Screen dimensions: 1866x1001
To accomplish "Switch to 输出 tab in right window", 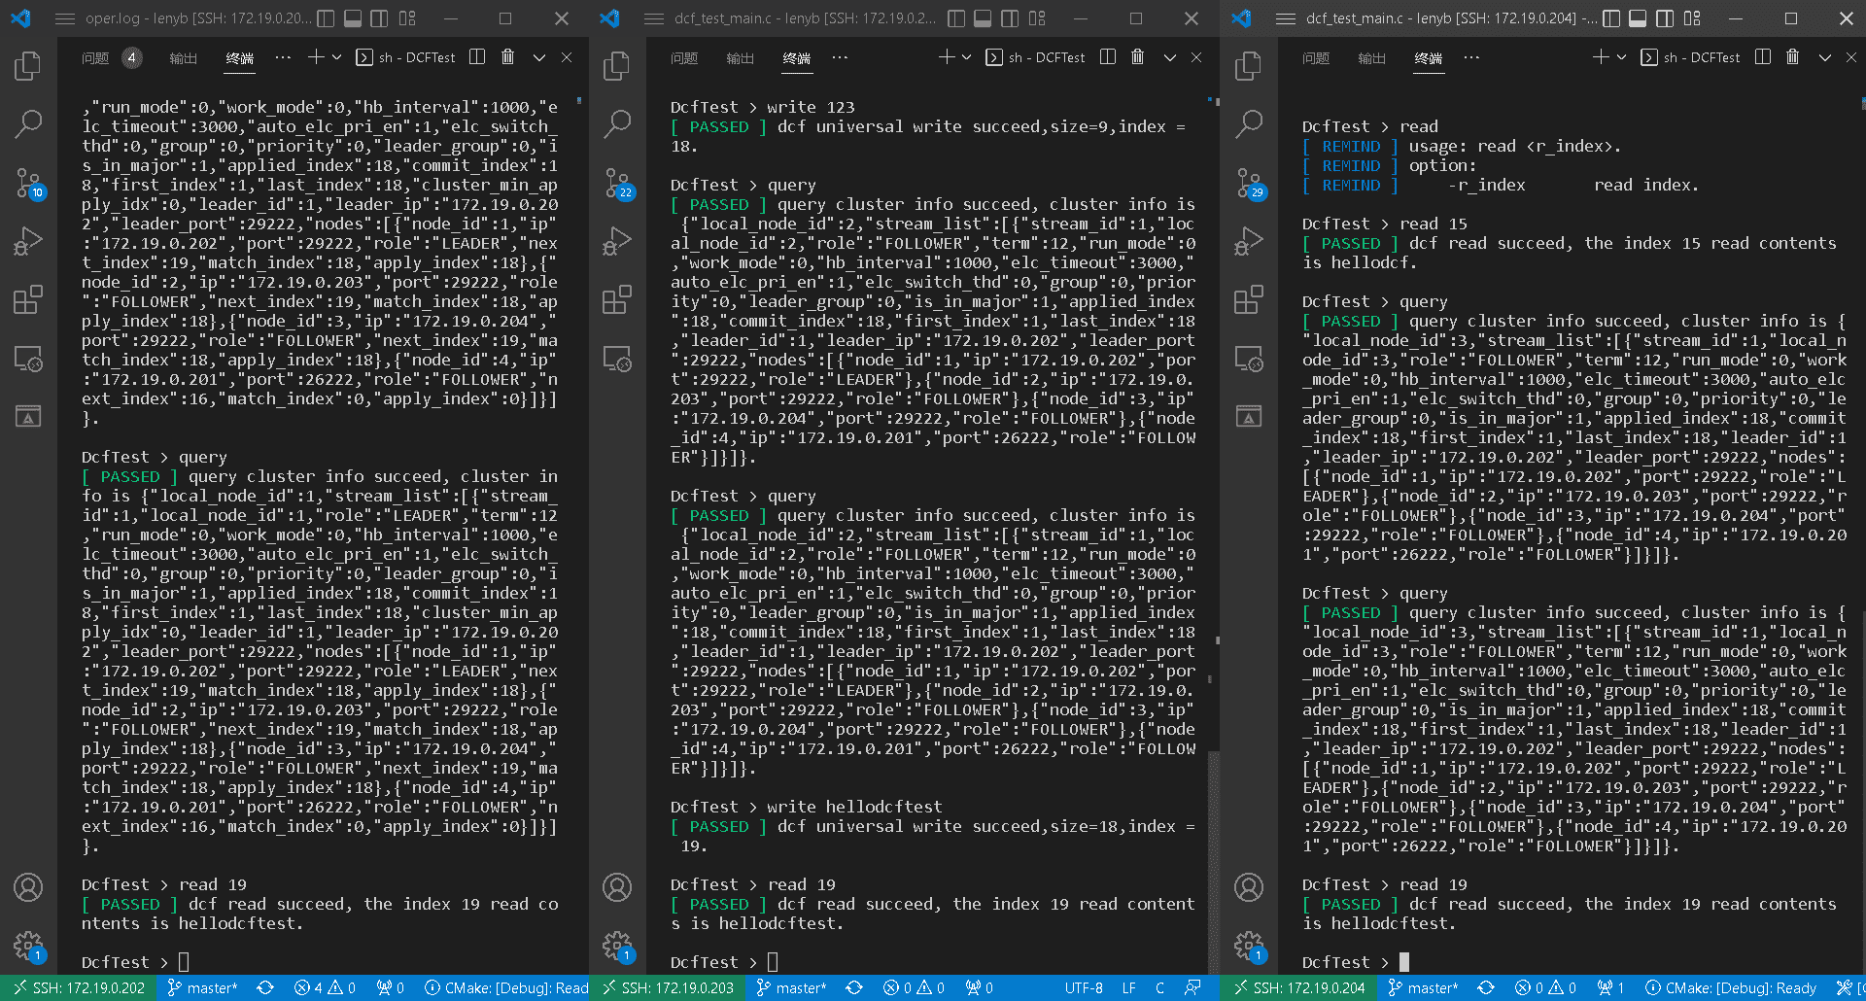I will point(1372,58).
